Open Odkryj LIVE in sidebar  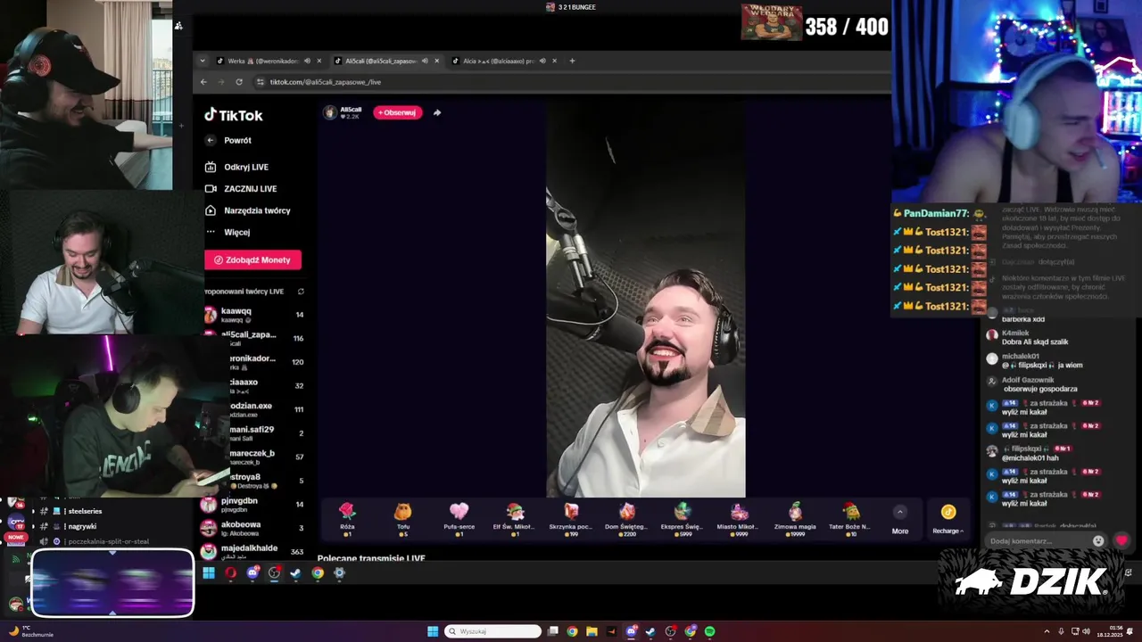(237, 167)
